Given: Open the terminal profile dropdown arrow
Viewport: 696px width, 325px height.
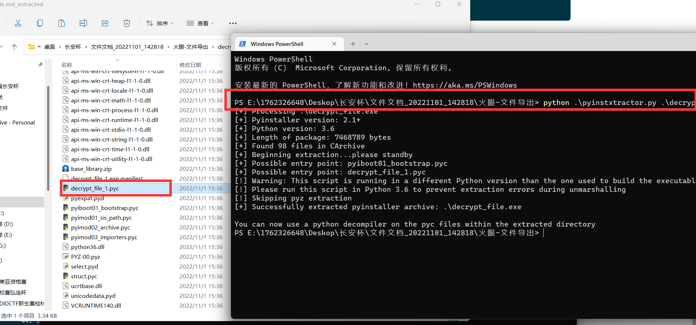Looking at the screenshot, I should (366, 44).
